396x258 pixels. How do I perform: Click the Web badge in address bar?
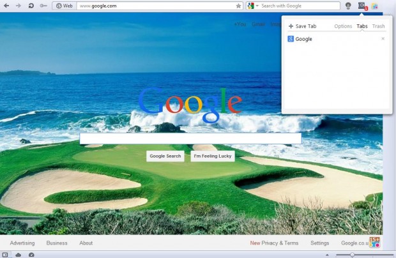point(65,6)
